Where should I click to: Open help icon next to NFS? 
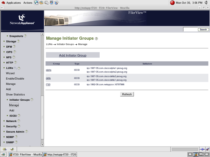tap(14, 57)
